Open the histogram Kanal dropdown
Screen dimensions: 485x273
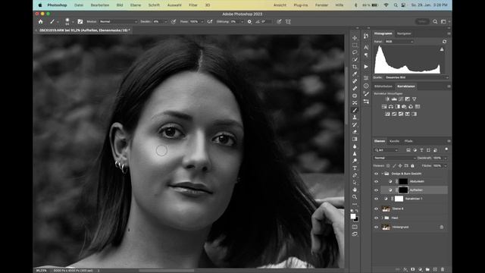click(x=399, y=42)
